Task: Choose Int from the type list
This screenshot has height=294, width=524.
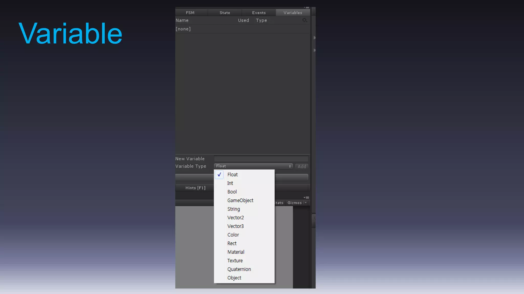Action: (x=230, y=183)
